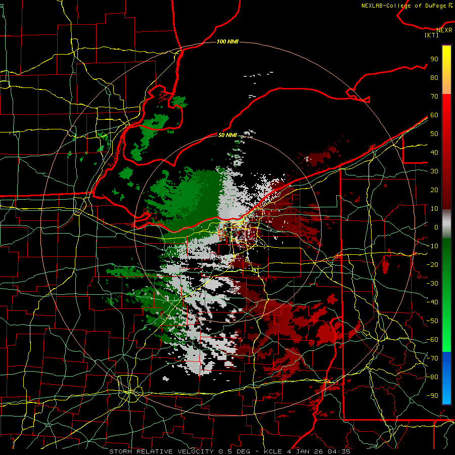455x455 pixels.
Task: Click the STORM RELATIVE VELOCITY caption text
Action: tap(161, 451)
